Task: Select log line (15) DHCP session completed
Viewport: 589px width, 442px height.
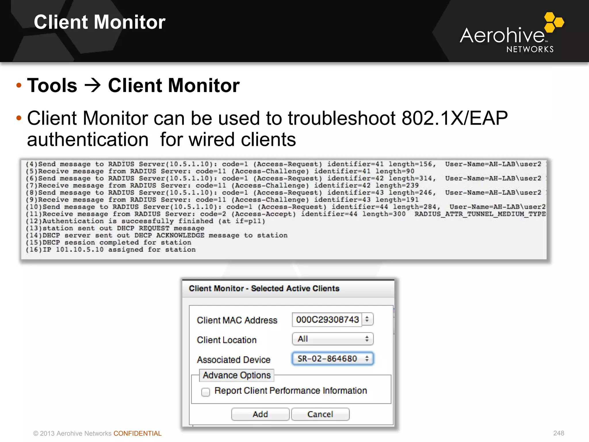Action: click(108, 242)
